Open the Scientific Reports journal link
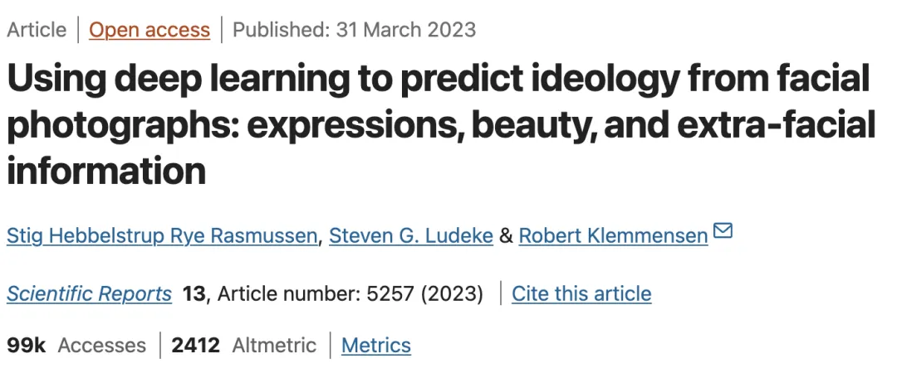The height and width of the screenshot is (373, 897). (89, 293)
